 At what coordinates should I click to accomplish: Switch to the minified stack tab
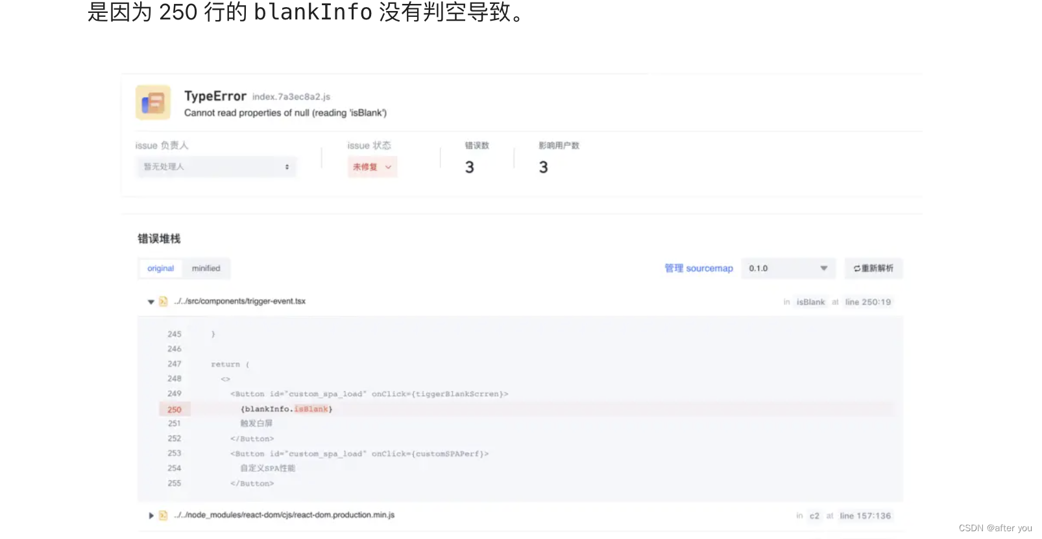tap(206, 268)
